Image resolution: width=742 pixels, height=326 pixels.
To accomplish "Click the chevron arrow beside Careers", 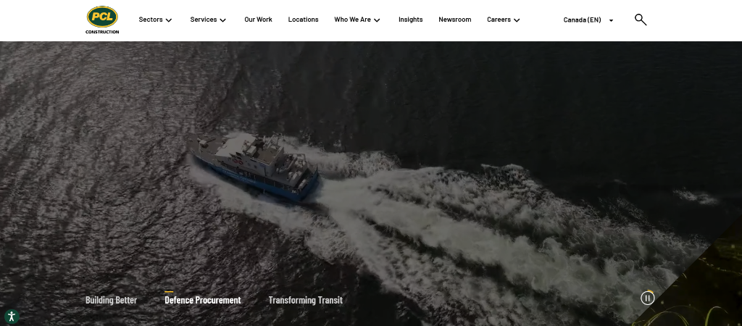I will pyautogui.click(x=517, y=20).
